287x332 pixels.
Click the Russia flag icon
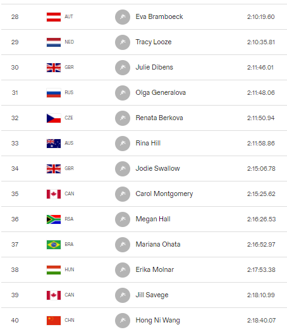point(54,93)
